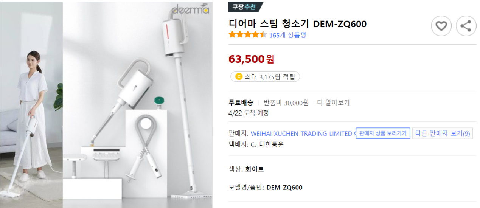Viewport: 480px width, 208px height.
Task: Click the 쿠팡추천 badge
Action: point(245,7)
